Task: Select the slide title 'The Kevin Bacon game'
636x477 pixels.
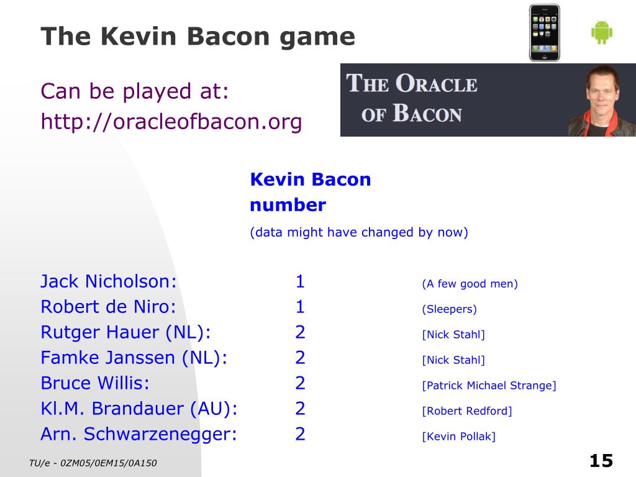Action: pos(198,37)
